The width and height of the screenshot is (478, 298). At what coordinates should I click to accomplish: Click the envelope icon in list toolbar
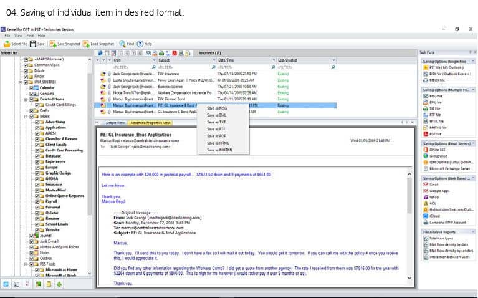[x=148, y=54]
